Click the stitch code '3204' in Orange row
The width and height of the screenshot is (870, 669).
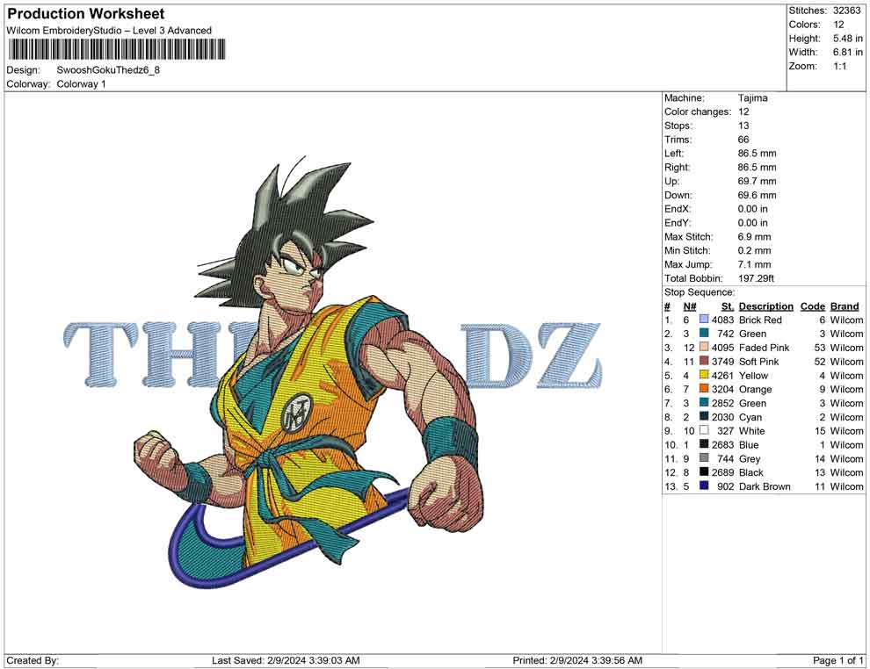[x=722, y=389]
